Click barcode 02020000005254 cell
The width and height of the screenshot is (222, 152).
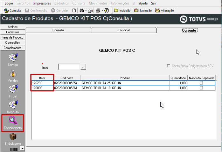click(x=67, y=83)
